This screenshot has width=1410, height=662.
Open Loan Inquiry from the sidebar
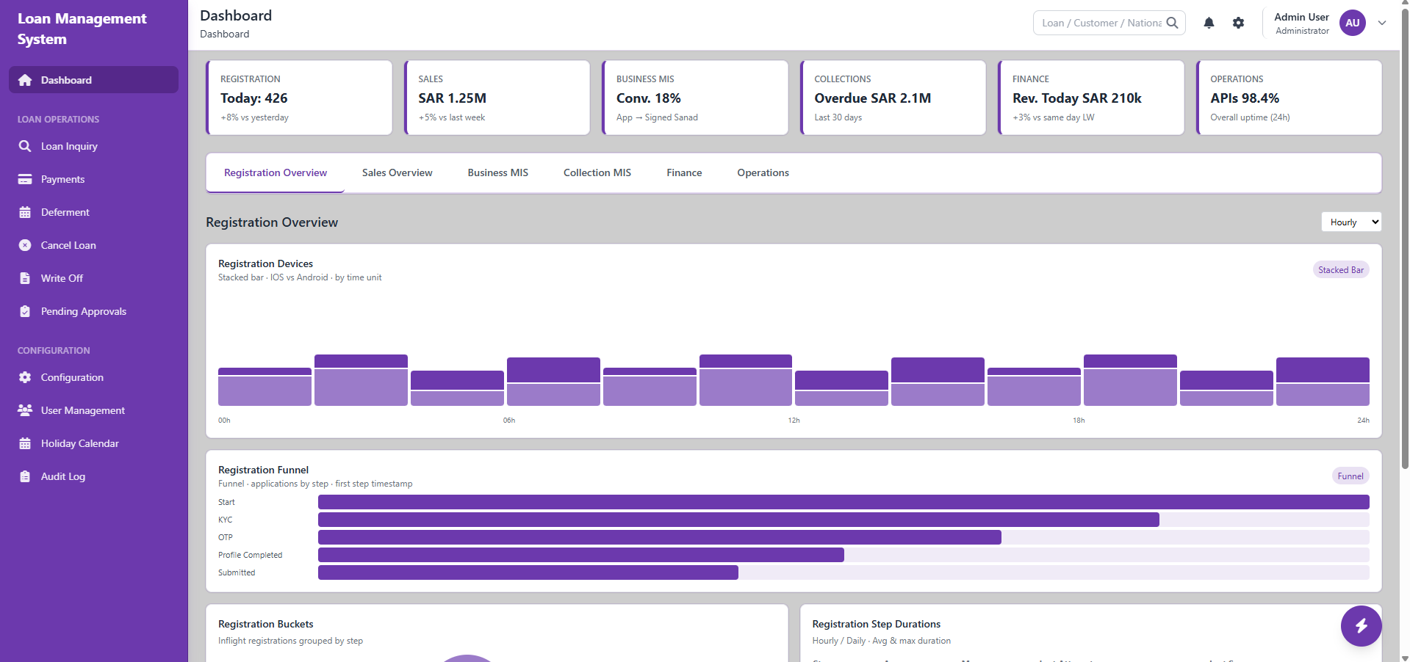(x=69, y=146)
